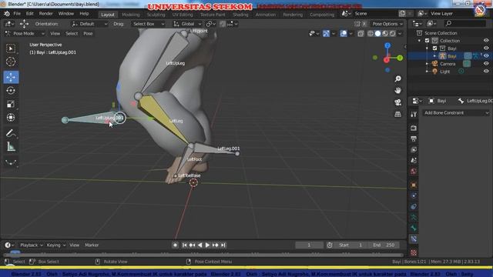493x277 pixels.
Task: Select the Breakdowner pose tool
Action: coord(11,162)
